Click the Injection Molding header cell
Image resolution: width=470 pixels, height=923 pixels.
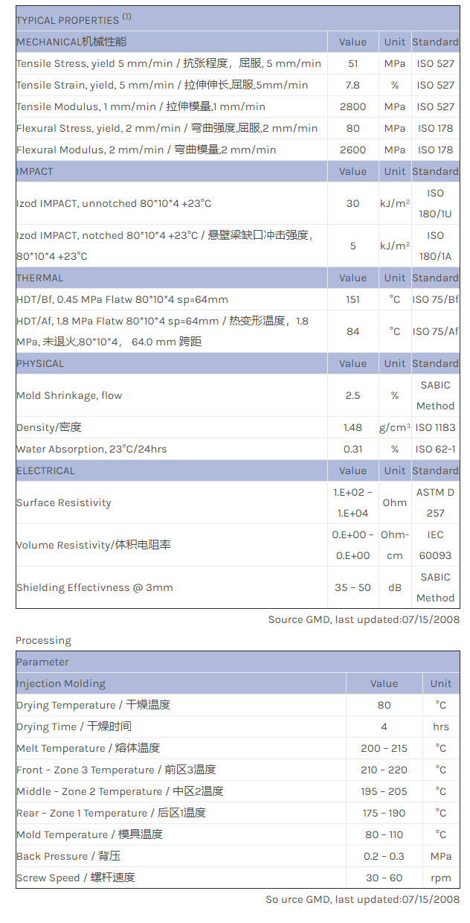tap(61, 683)
